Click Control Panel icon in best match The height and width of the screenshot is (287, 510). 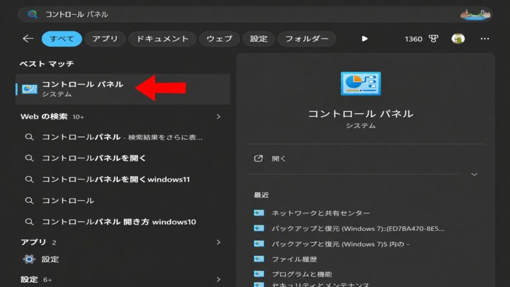29,89
